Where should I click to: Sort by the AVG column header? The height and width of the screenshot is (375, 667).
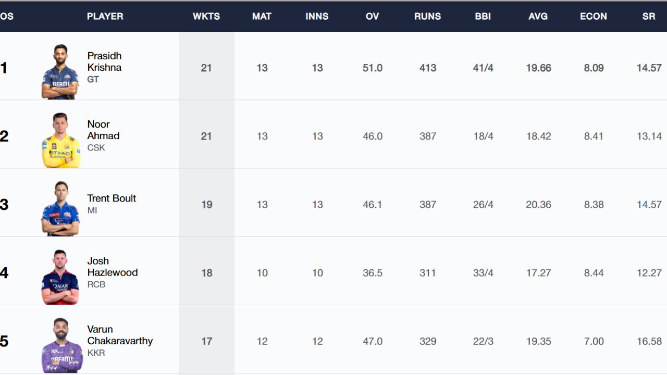tap(538, 16)
